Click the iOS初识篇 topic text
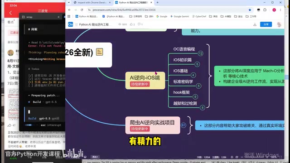The height and width of the screenshot is (163, 290). point(182,60)
